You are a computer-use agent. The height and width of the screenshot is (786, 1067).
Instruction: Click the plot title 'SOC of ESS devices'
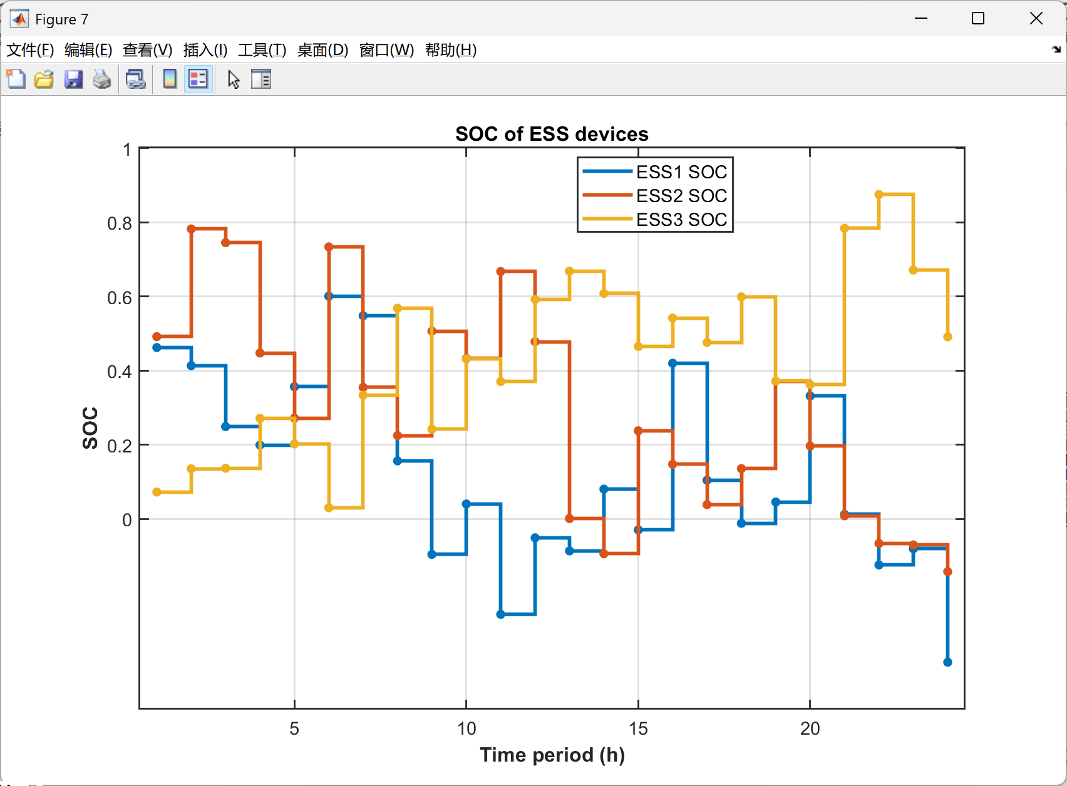coord(552,134)
